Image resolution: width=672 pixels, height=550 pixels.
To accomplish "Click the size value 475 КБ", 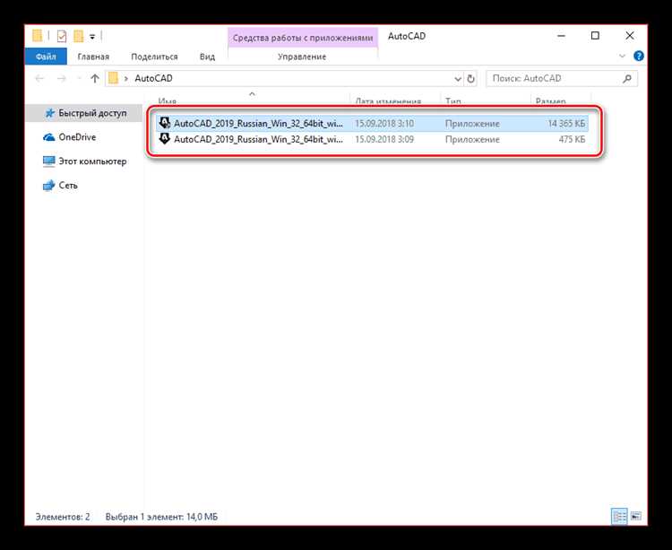I will (572, 139).
